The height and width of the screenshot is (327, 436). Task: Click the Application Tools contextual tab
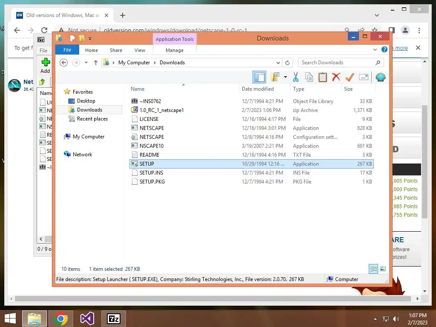175,39
